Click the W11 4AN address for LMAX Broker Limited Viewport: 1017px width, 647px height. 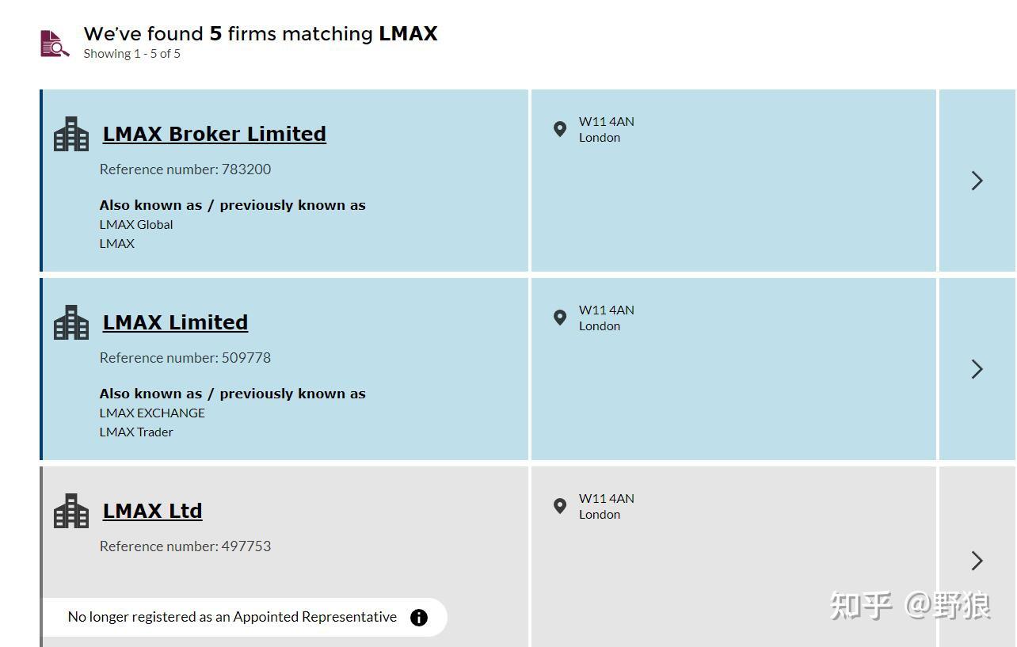point(606,122)
